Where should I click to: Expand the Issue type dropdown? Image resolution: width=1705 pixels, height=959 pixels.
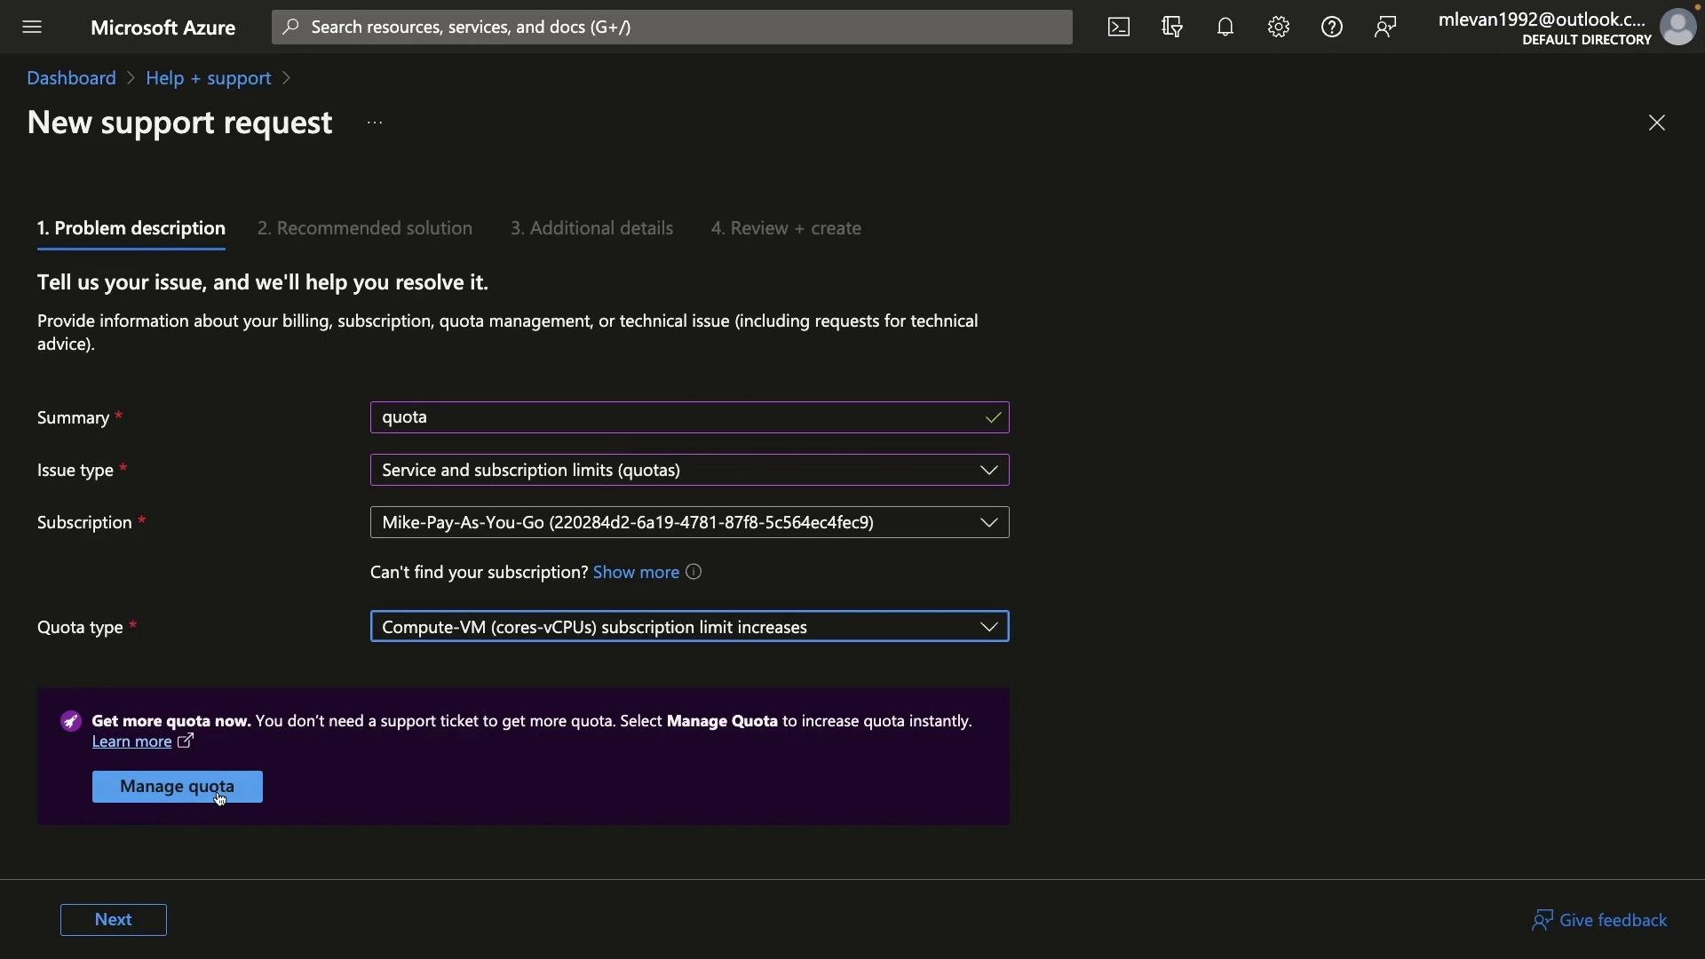tap(989, 471)
